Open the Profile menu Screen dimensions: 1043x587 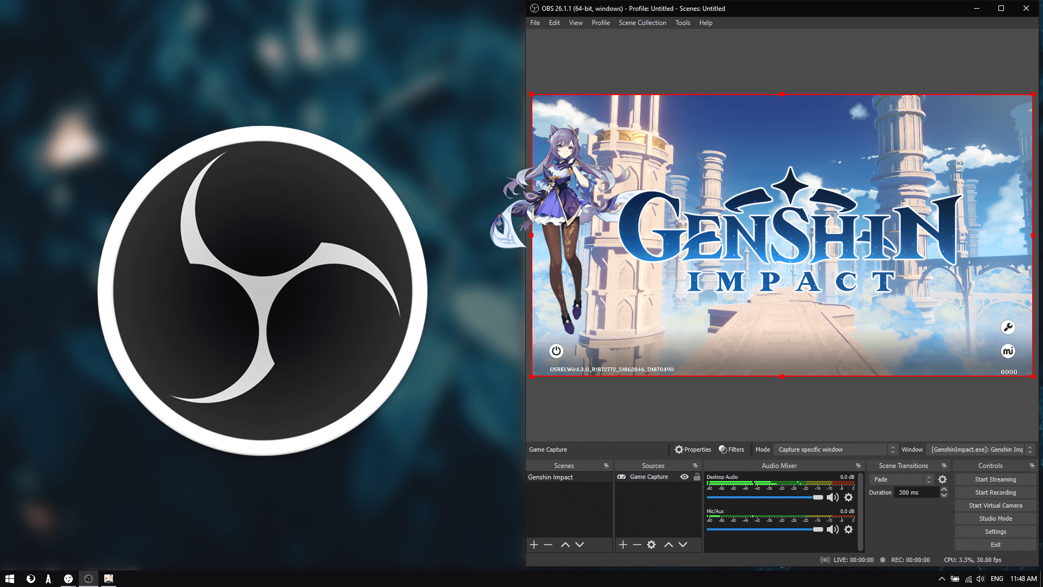coord(601,23)
